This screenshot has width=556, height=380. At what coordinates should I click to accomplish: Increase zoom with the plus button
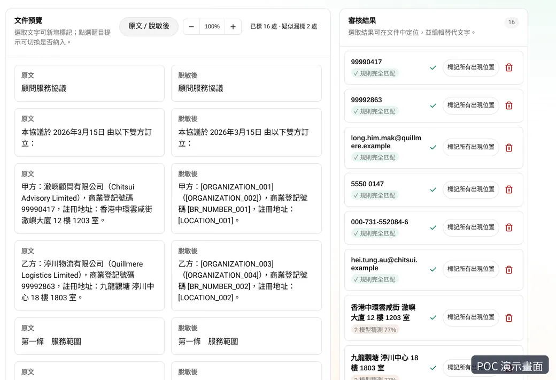pyautogui.click(x=233, y=27)
